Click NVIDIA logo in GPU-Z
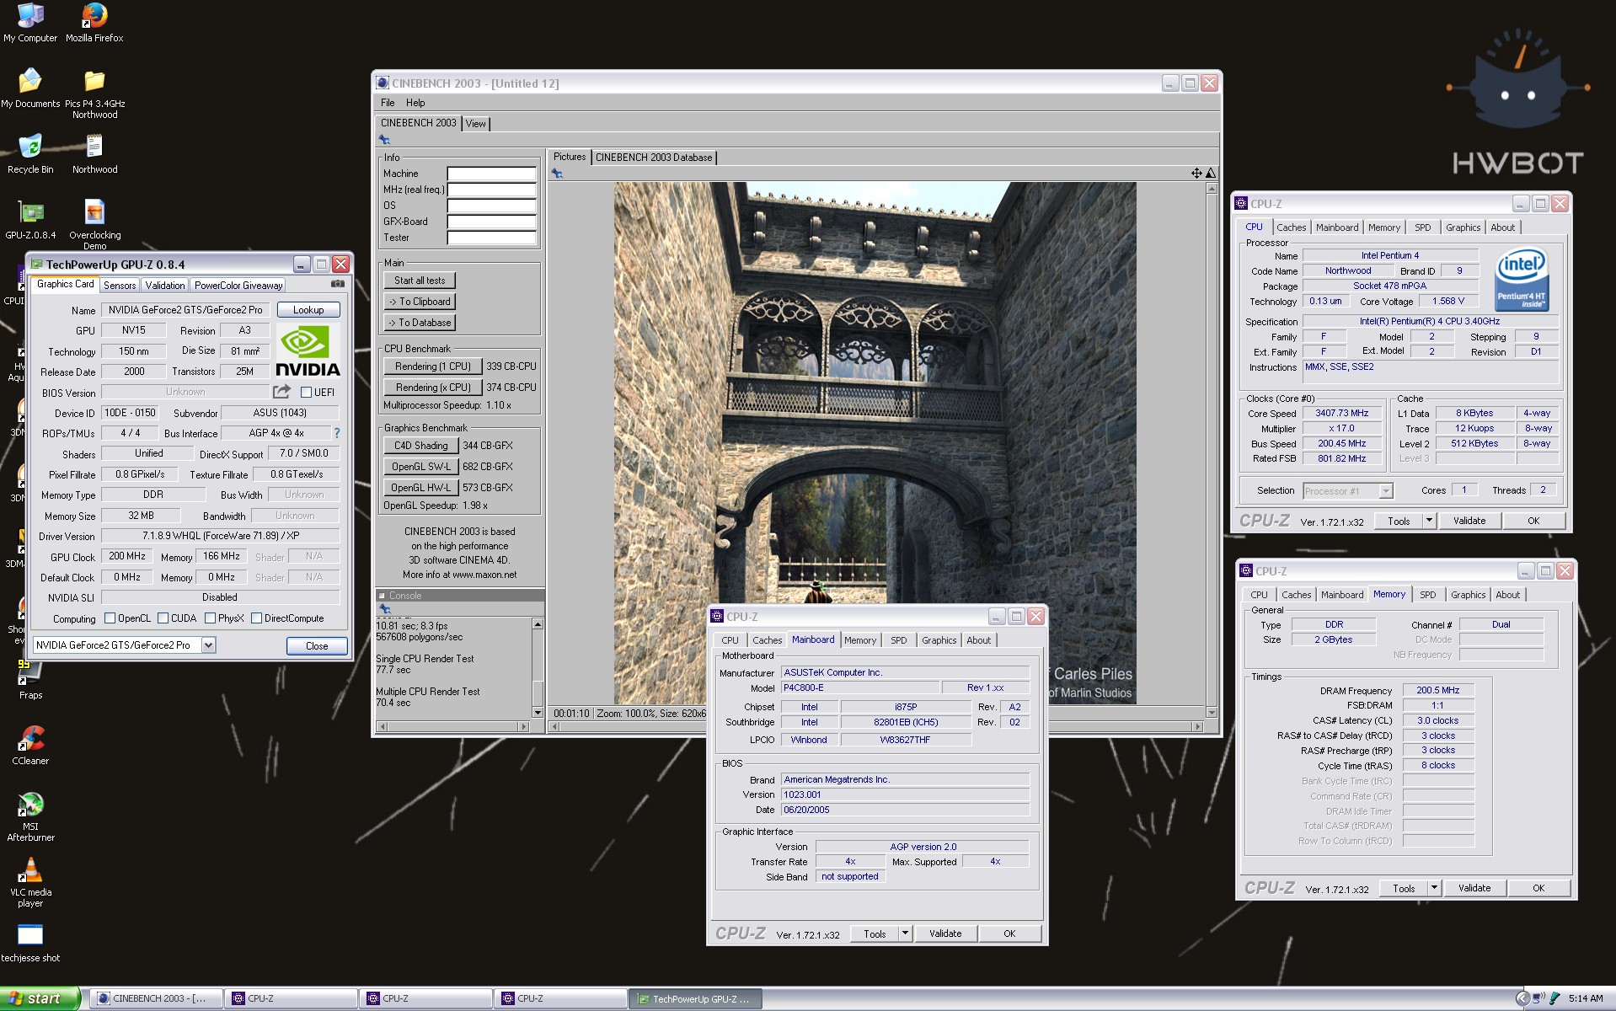Image resolution: width=1616 pixels, height=1011 pixels. coord(308,351)
